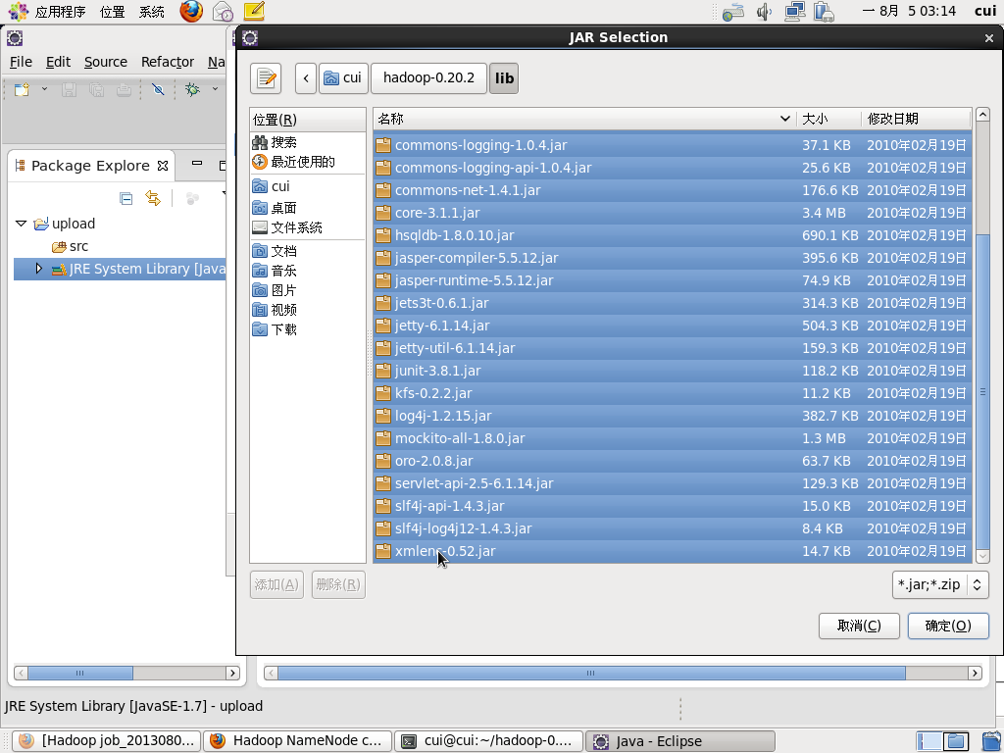Minimize the Package Explorer view
Screen dimensions: 1004x753
[x=197, y=164]
